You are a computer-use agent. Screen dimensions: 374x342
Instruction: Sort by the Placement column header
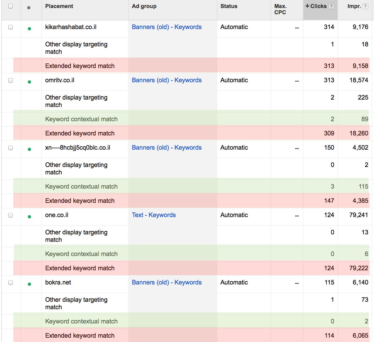tap(59, 6)
